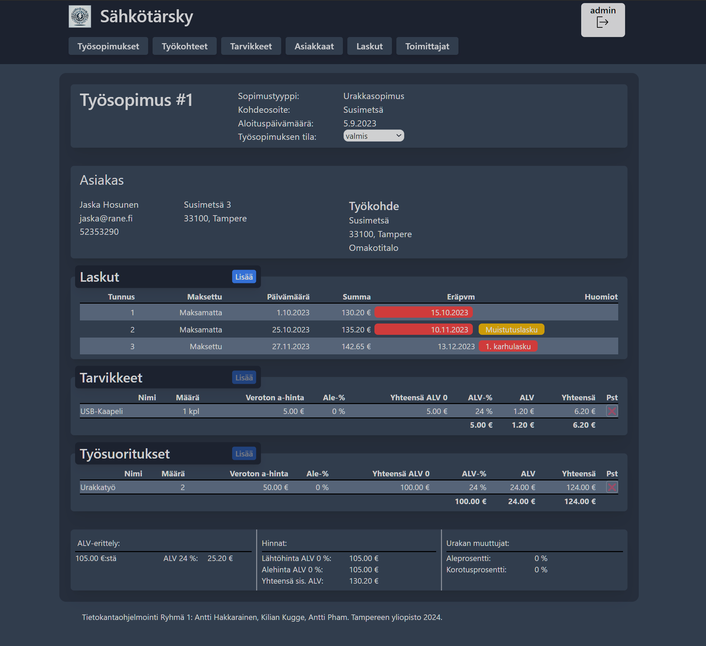This screenshot has width=706, height=646.
Task: Open the Asiakkaat listing
Action: [x=314, y=46]
